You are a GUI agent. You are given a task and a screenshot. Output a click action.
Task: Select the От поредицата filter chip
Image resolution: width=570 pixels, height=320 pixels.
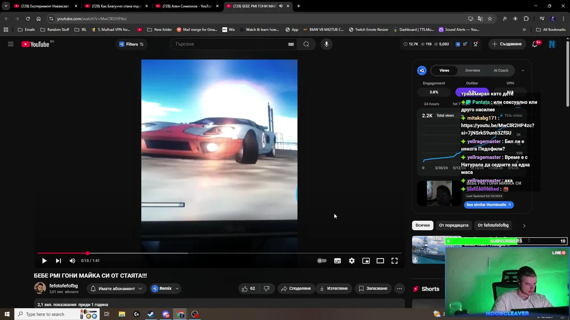(454, 225)
